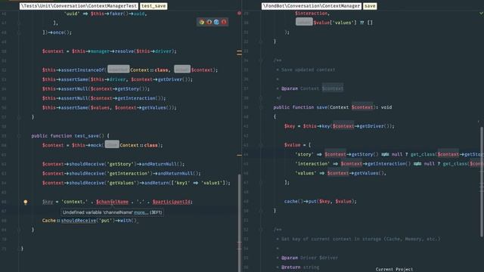
Task: Click shouldReceive in the Cache line
Action: (79, 221)
